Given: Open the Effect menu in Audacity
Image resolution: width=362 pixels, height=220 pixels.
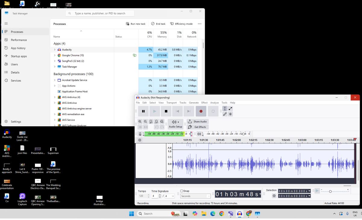Looking at the screenshot, I should [204, 103].
